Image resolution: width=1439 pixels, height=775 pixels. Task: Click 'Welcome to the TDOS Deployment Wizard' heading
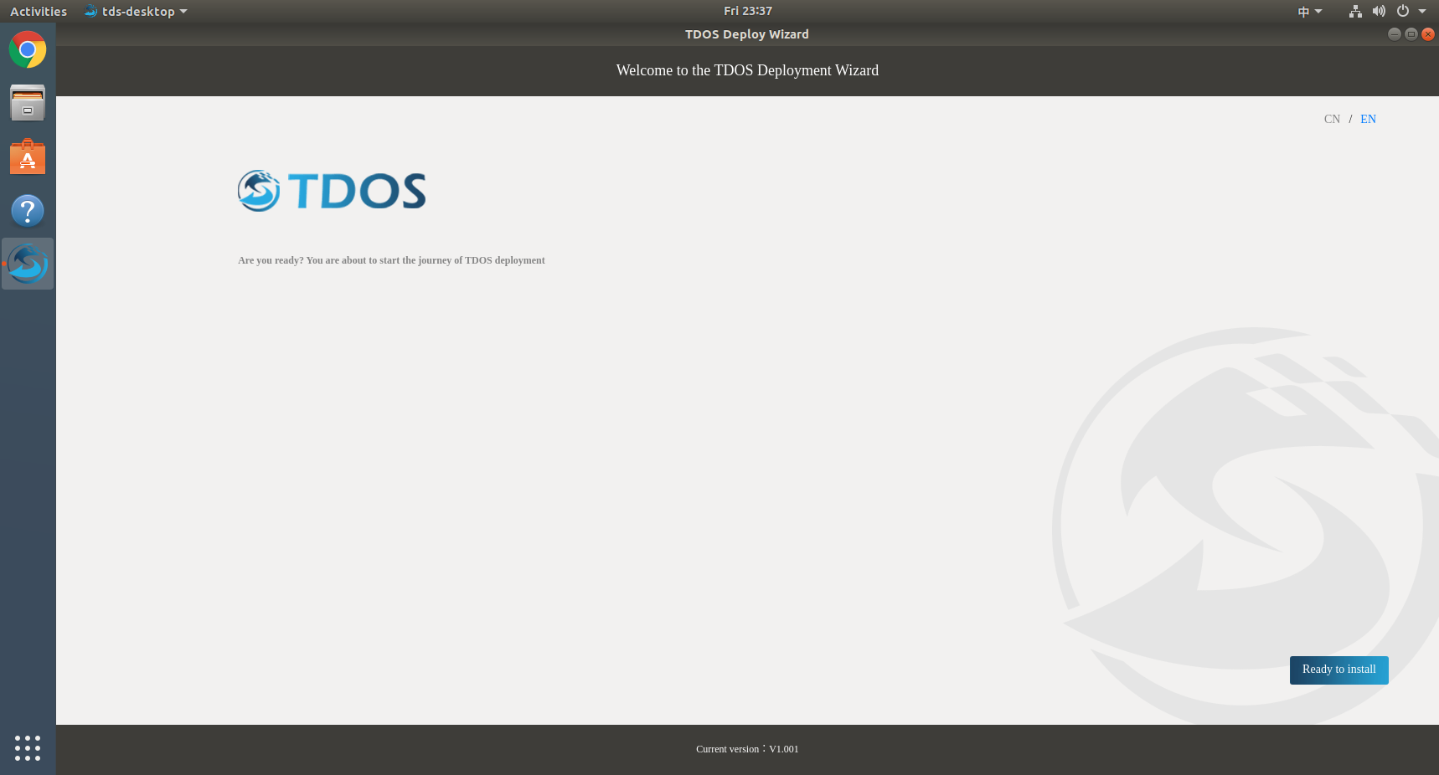(747, 70)
